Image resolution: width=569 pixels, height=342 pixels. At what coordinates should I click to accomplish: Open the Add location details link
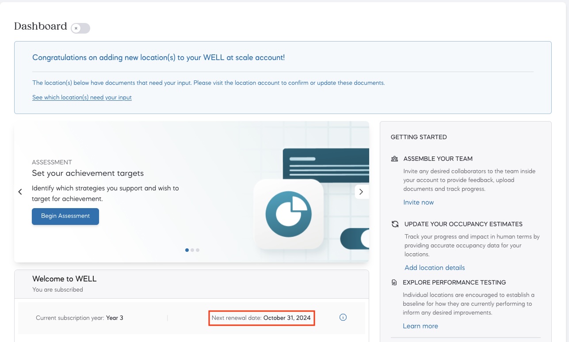pyautogui.click(x=435, y=268)
